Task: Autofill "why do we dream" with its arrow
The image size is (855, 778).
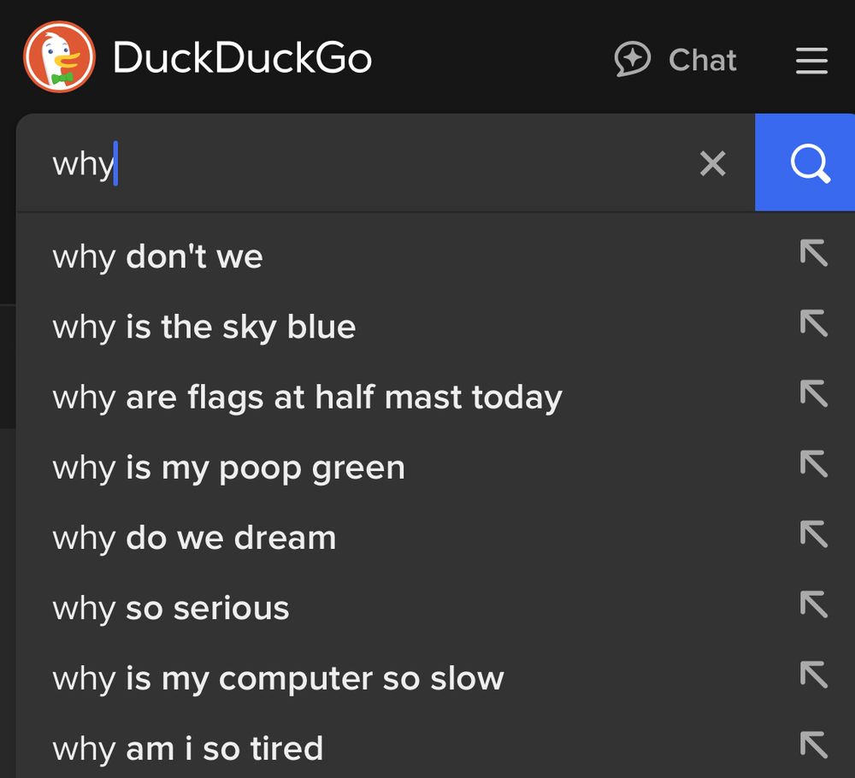Action: tap(814, 534)
